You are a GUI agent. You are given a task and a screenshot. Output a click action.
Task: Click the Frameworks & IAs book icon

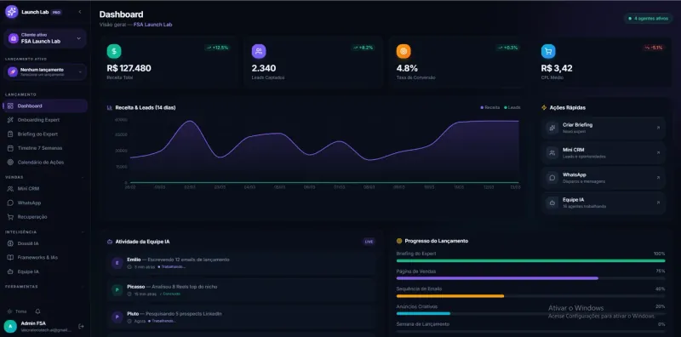coord(10,258)
